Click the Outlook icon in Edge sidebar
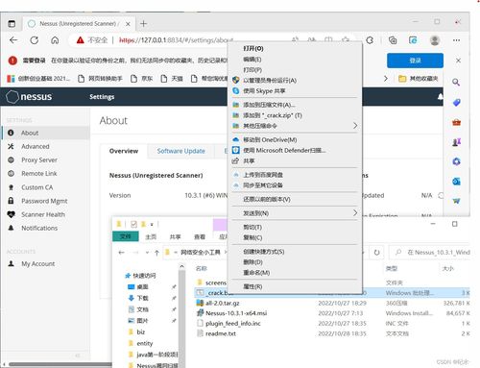The height and width of the screenshot is (368, 480). coord(456,182)
